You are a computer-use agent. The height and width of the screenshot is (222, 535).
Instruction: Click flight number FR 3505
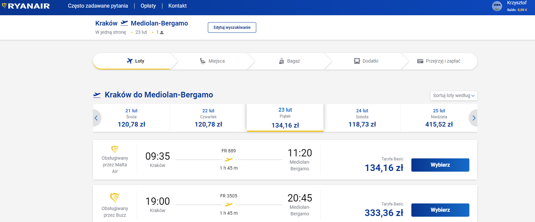click(229, 196)
